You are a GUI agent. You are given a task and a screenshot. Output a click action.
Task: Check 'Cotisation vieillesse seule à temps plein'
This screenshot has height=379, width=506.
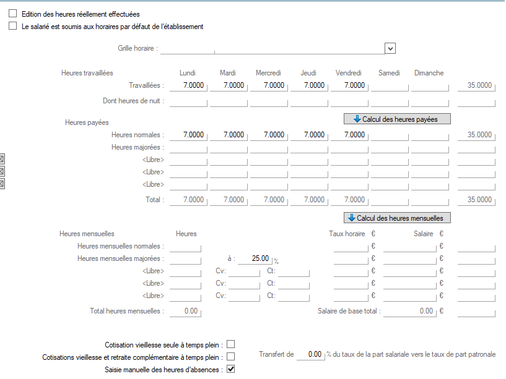(231, 344)
